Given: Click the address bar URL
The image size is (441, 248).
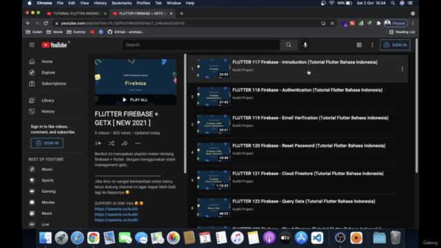Looking at the screenshot, I should 123,23.
